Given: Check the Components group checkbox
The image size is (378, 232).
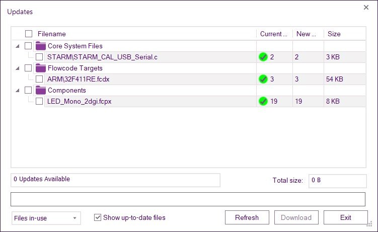Looking at the screenshot, I should click(28, 90).
